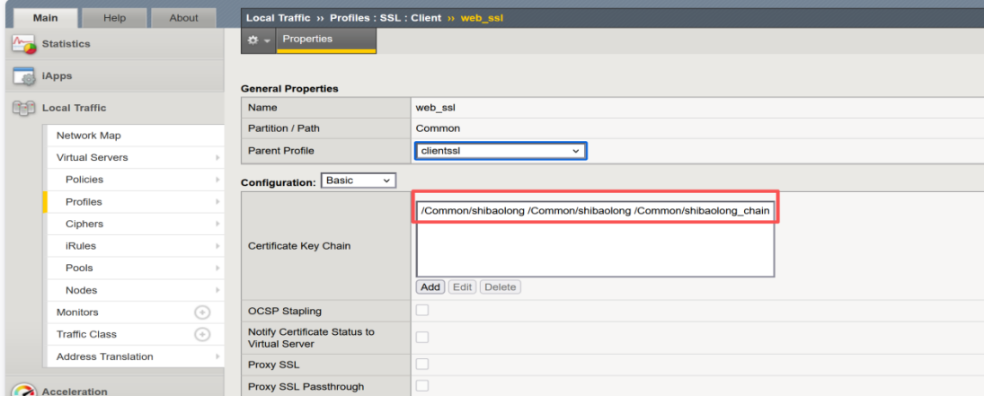Toggle the Proxy SSL checkbox

pyautogui.click(x=421, y=365)
